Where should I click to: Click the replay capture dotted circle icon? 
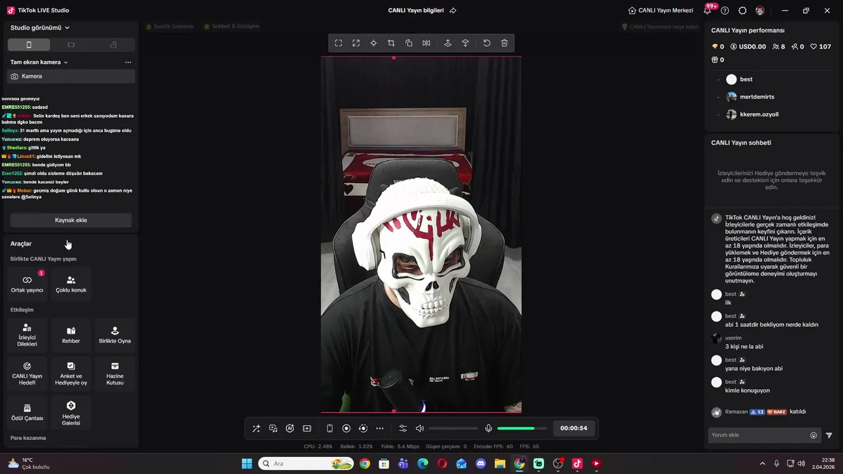tap(363, 429)
